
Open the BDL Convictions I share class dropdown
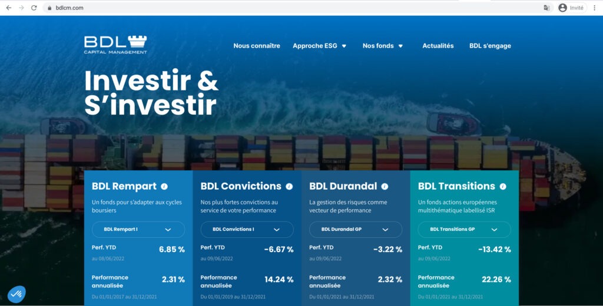247,229
